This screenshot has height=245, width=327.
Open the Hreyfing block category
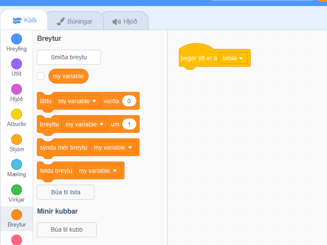point(16,43)
